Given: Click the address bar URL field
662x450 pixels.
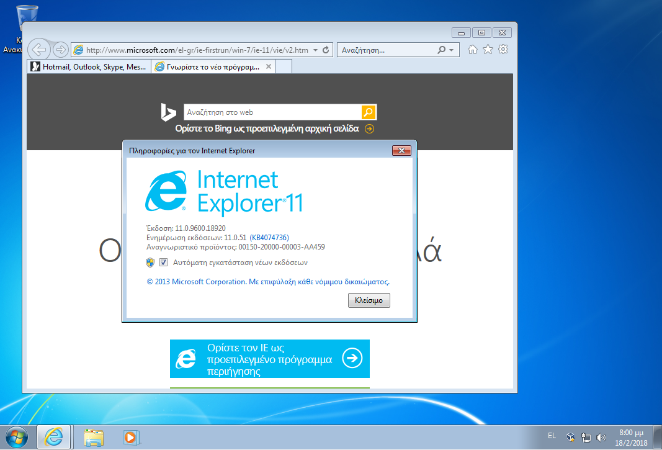Looking at the screenshot, I should (x=197, y=50).
